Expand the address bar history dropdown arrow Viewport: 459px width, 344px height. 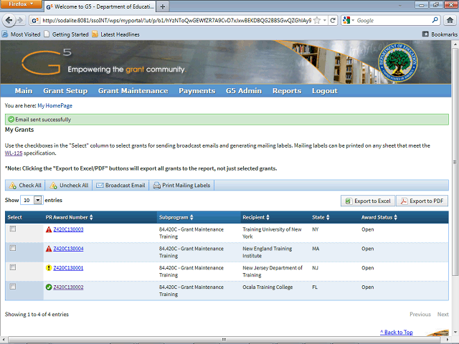325,20
